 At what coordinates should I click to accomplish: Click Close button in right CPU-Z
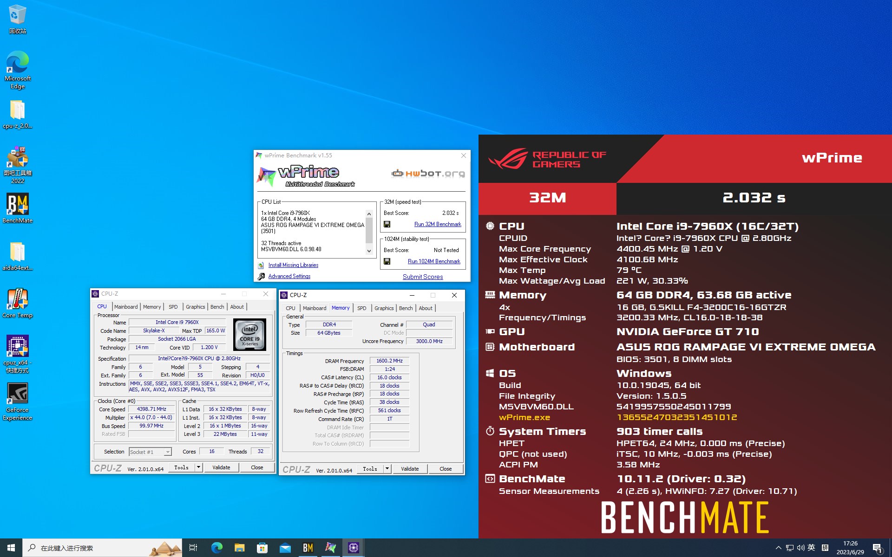pos(446,469)
